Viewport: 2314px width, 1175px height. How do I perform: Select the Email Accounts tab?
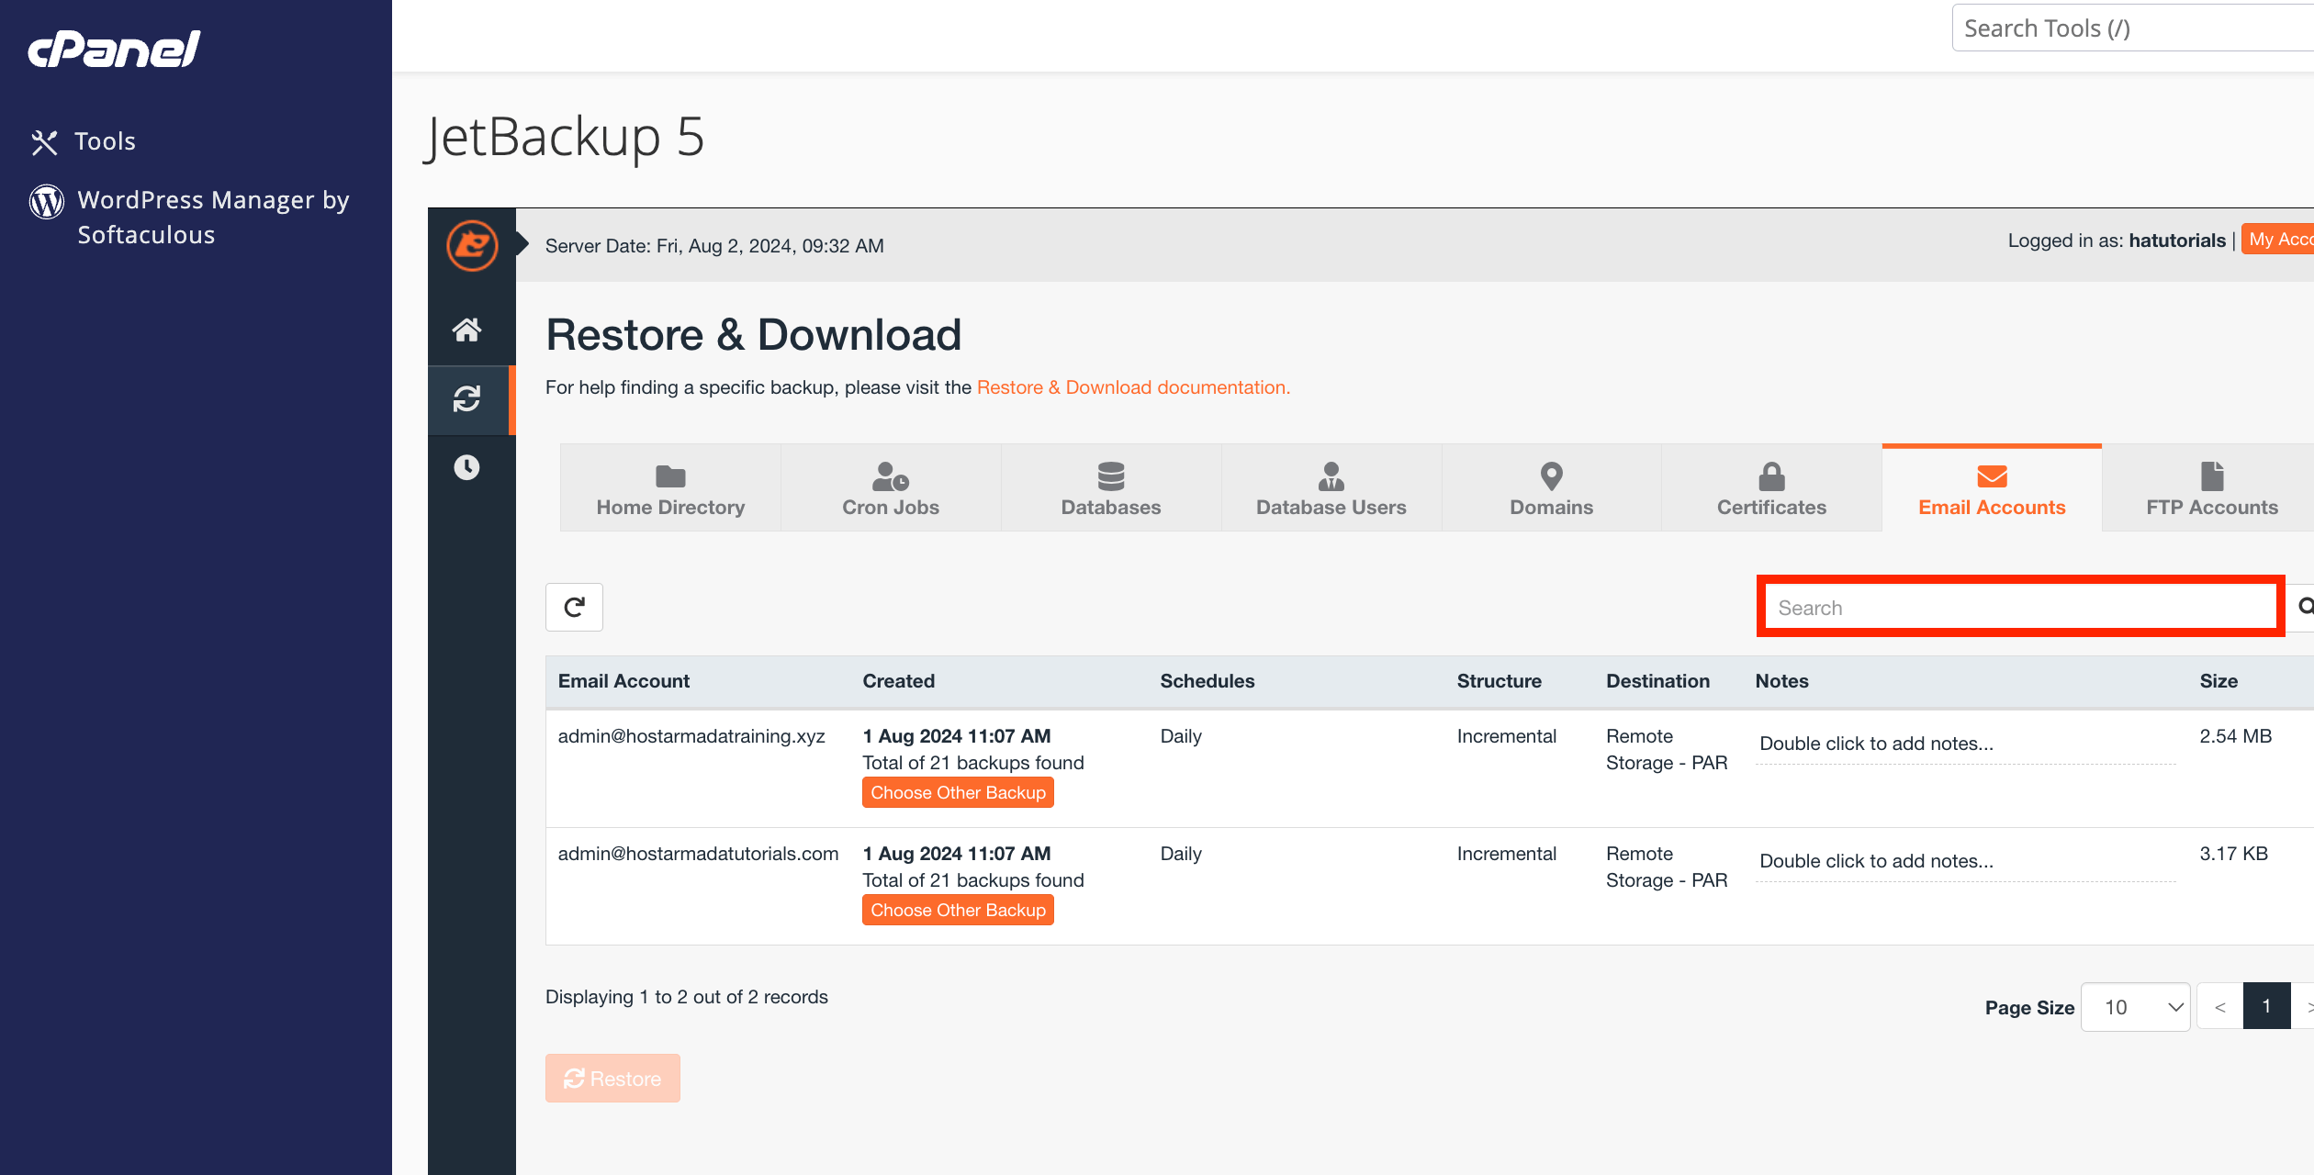pos(1992,488)
